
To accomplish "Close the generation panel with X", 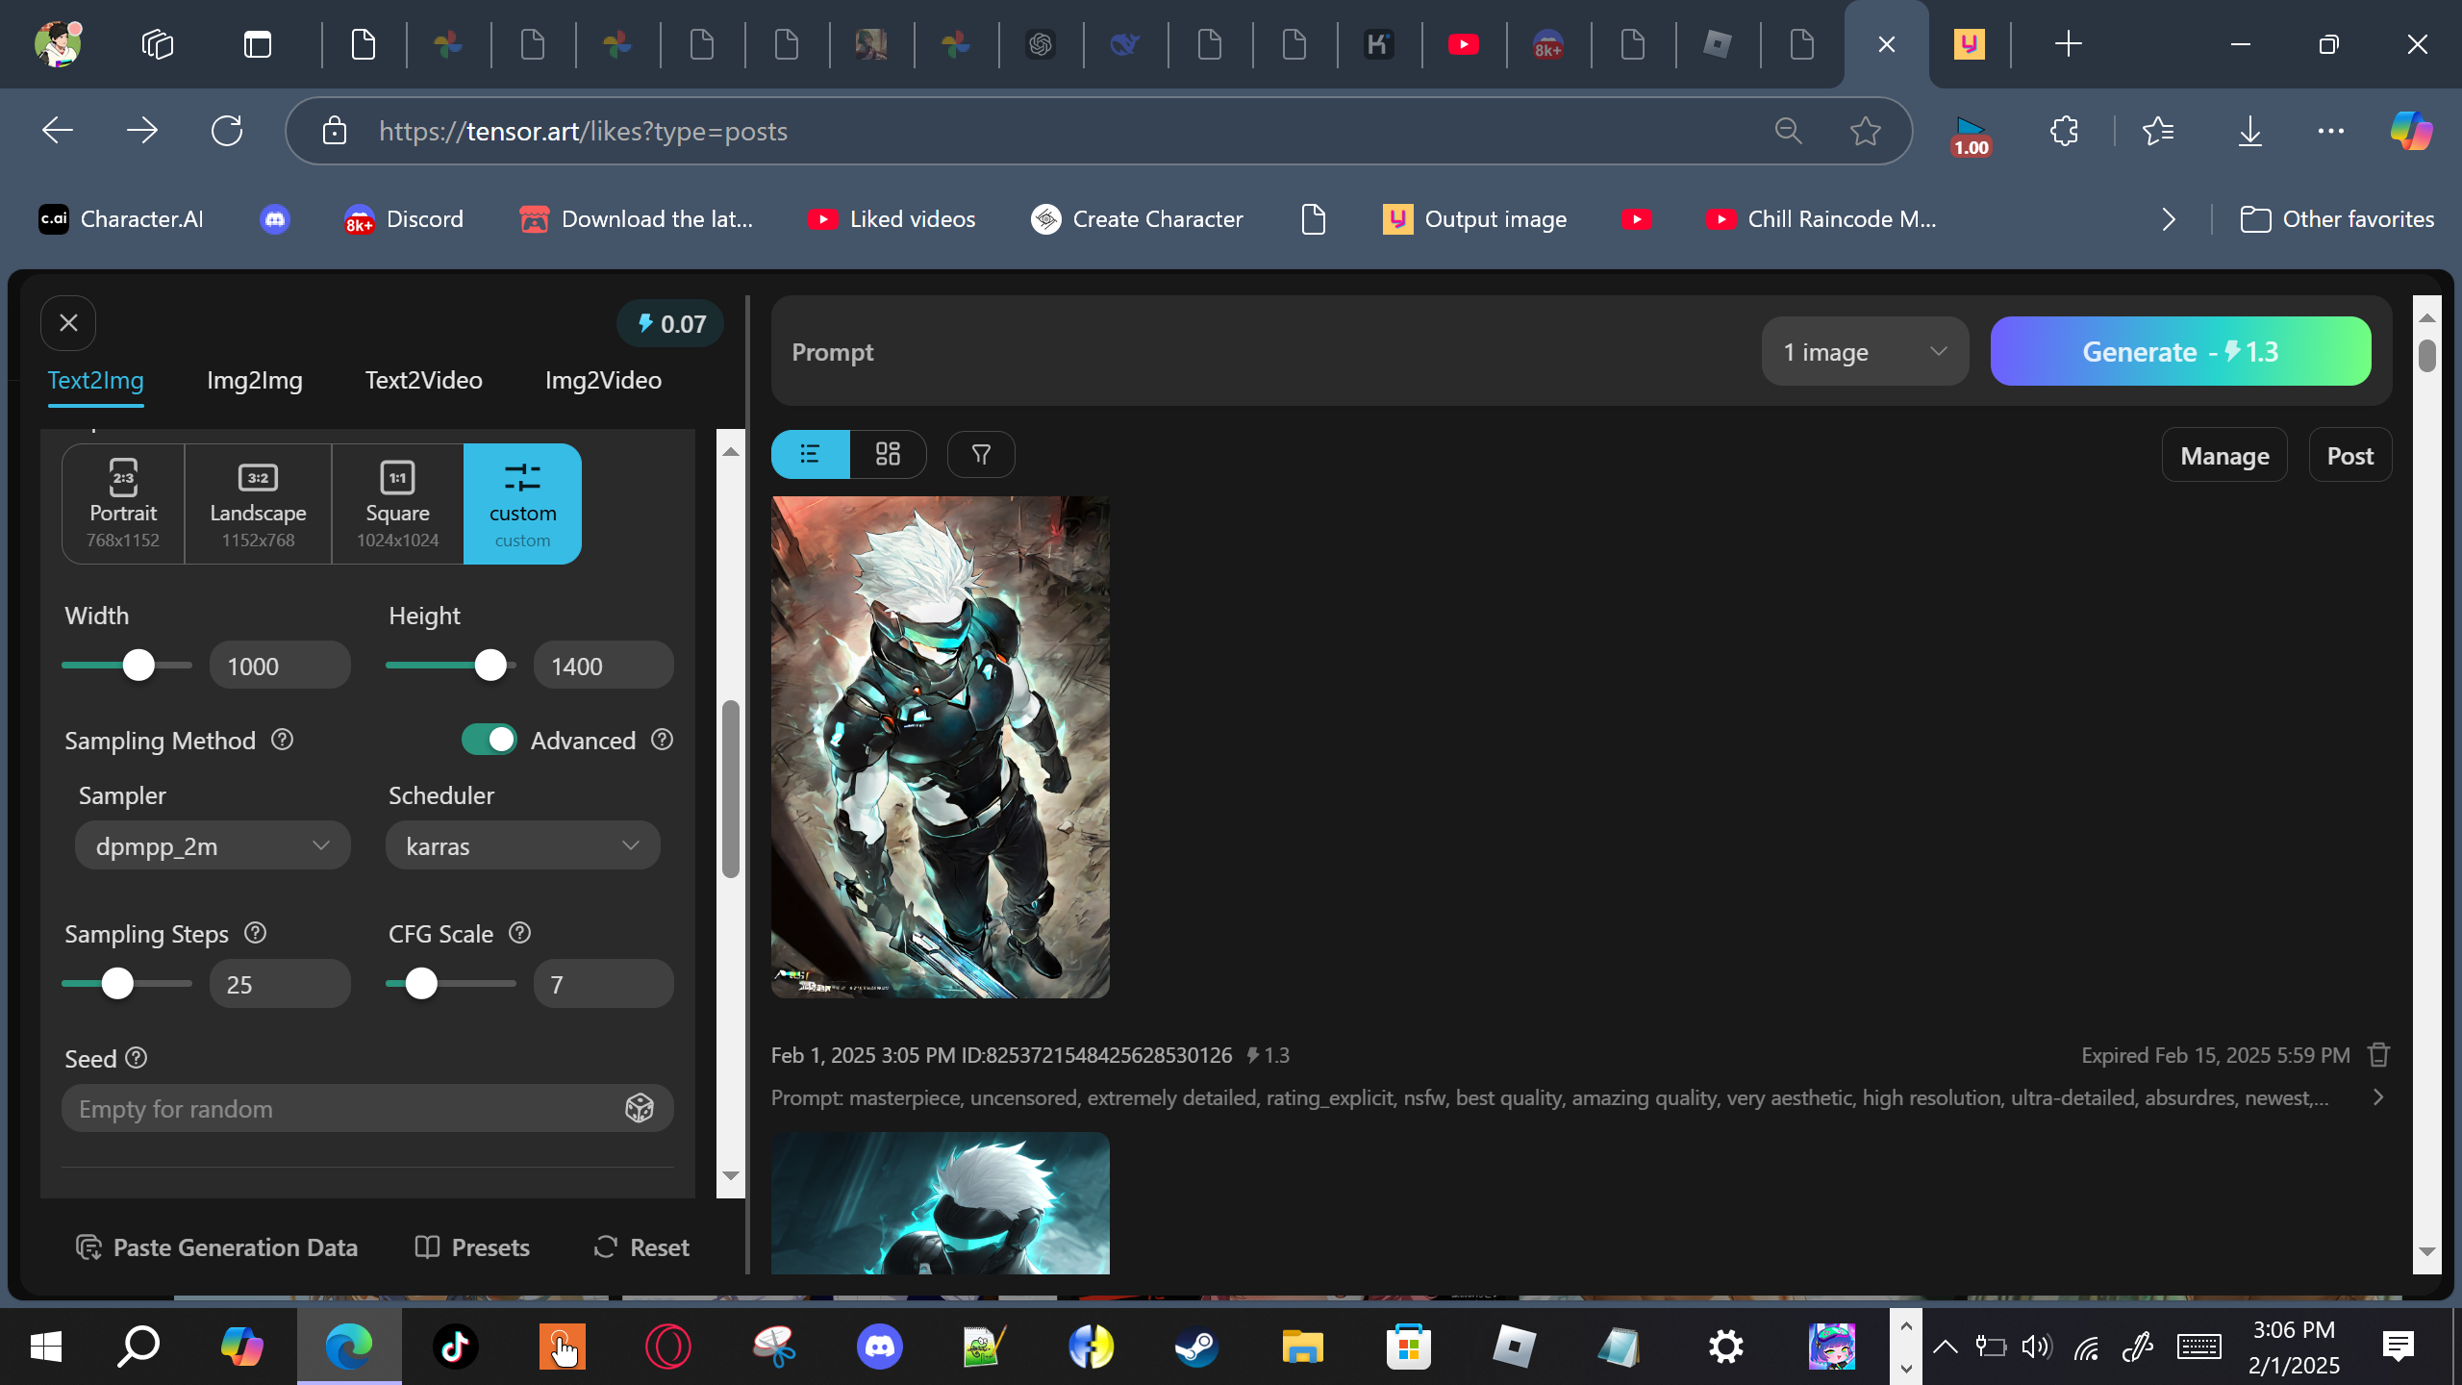I will (68, 323).
